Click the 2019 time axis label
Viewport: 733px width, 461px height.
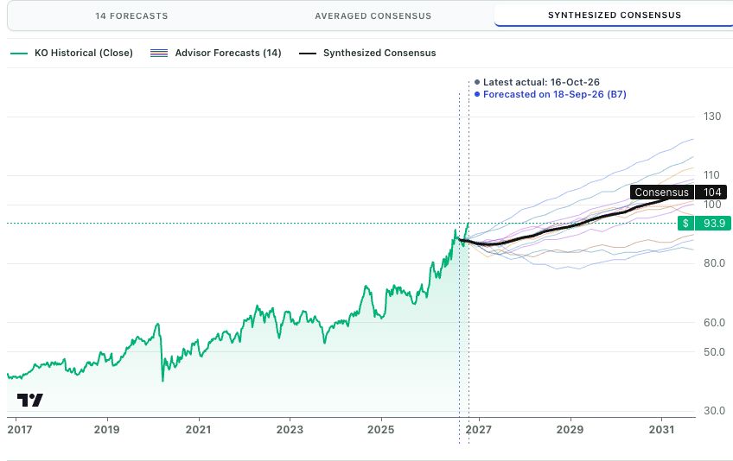click(x=106, y=429)
